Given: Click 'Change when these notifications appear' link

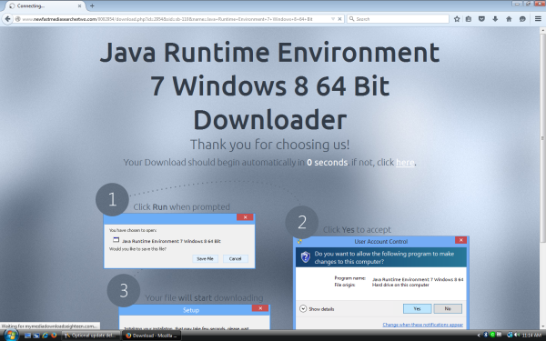Looking at the screenshot, I should tap(423, 325).
